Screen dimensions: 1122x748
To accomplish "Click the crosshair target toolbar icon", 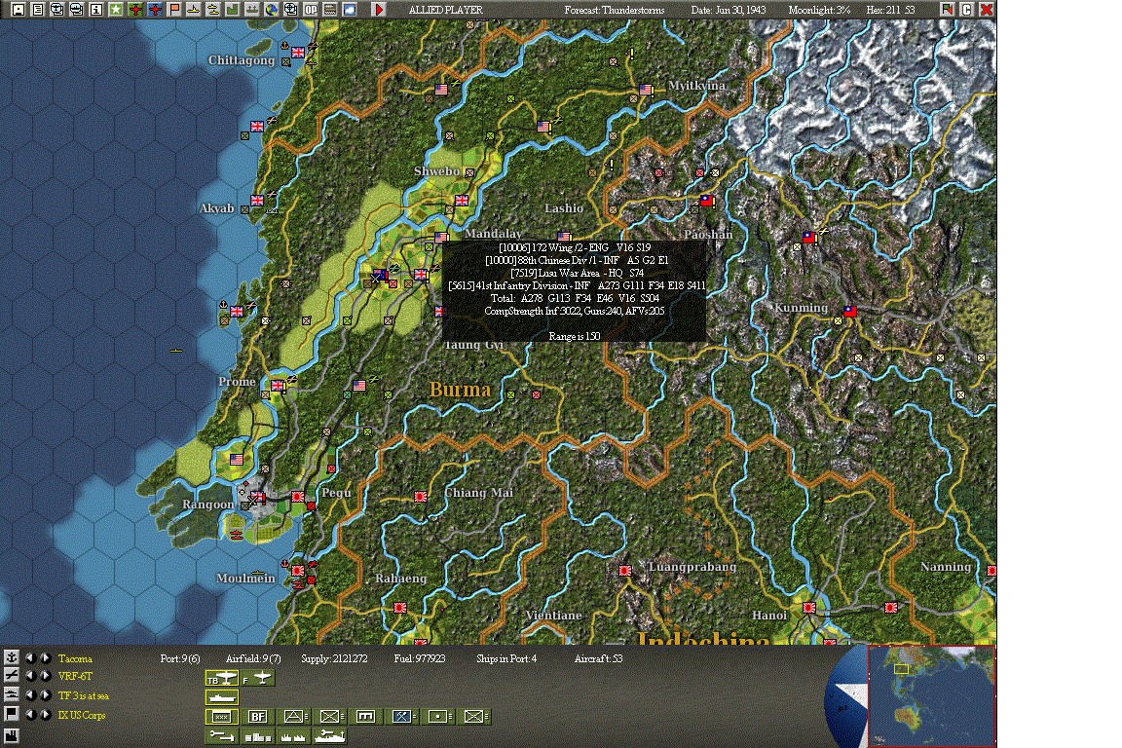I will coord(290,10).
